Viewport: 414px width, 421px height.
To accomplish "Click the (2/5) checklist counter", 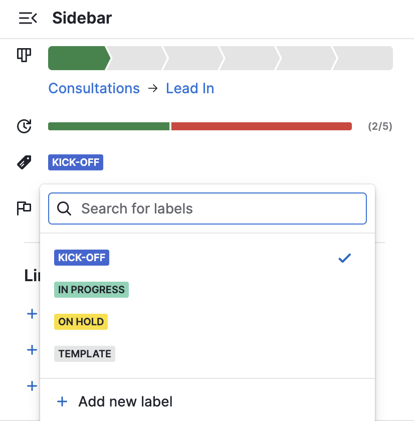I will (x=377, y=126).
